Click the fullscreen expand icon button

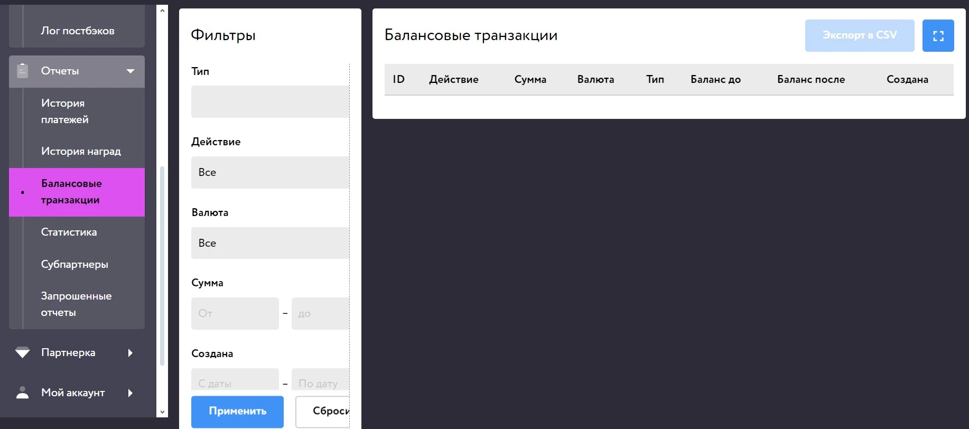coord(938,36)
